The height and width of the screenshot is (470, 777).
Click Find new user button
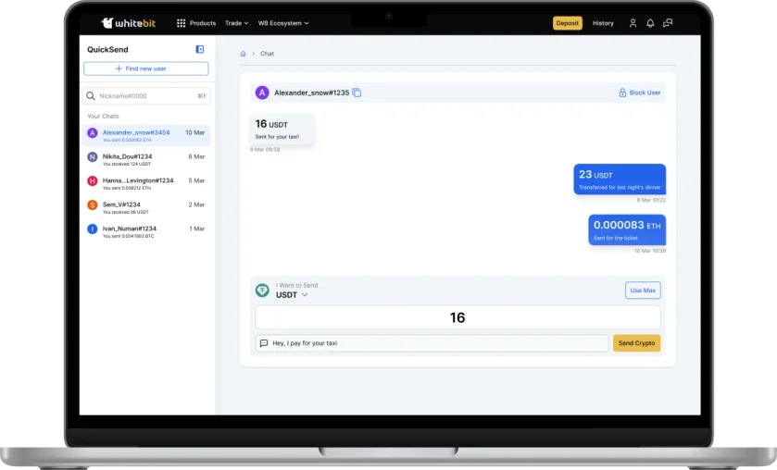pyautogui.click(x=145, y=68)
